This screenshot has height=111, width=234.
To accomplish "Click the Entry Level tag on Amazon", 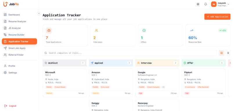I will click(x=105, y=87).
